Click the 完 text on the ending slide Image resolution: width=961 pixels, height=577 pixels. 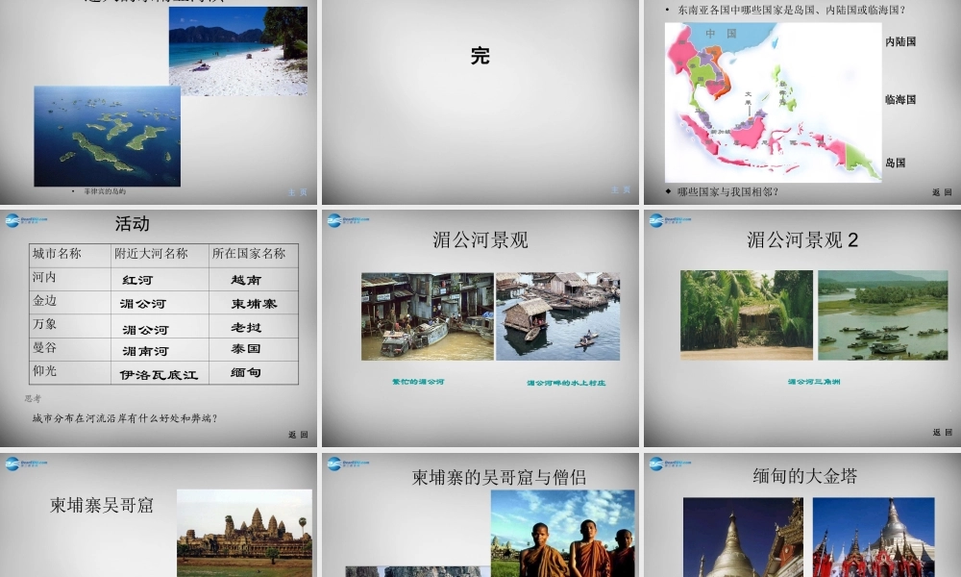[480, 56]
